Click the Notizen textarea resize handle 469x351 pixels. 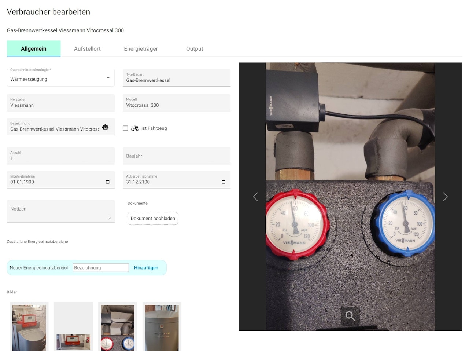click(109, 218)
